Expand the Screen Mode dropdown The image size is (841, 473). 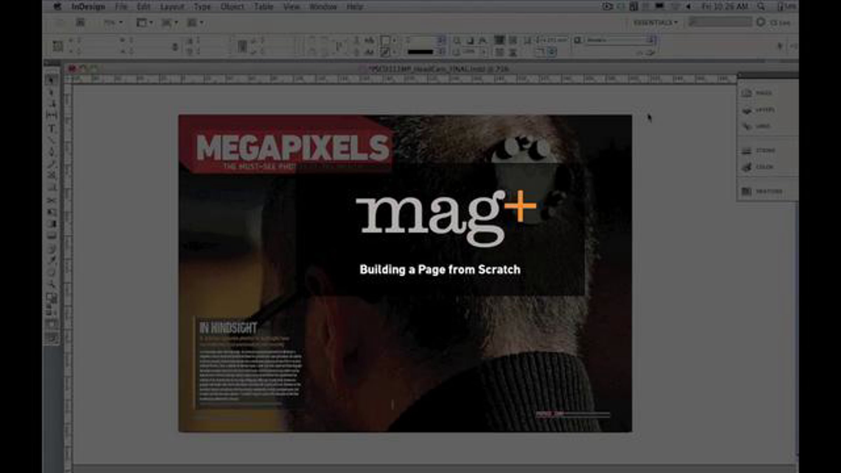point(170,23)
